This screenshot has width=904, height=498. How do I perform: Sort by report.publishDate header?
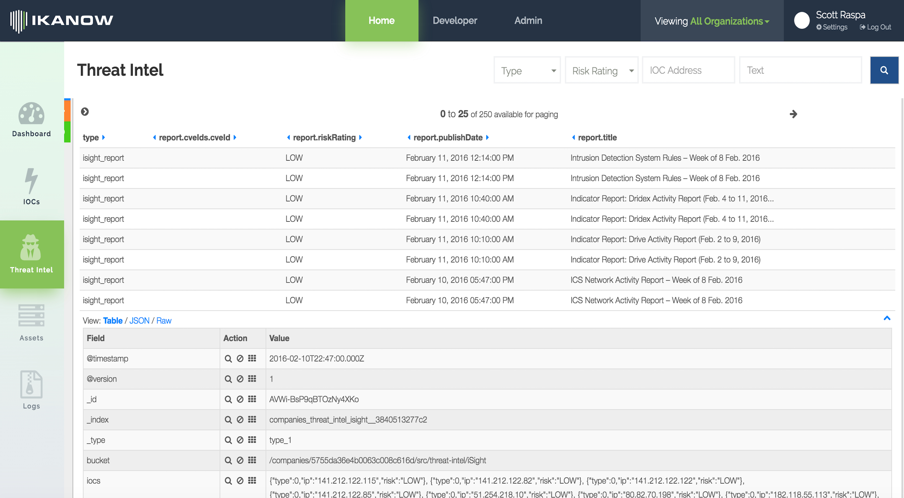pos(448,137)
